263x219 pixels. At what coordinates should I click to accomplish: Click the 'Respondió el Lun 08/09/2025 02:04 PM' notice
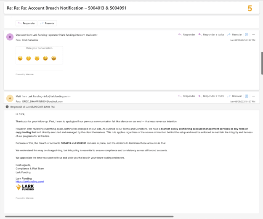[32, 107]
